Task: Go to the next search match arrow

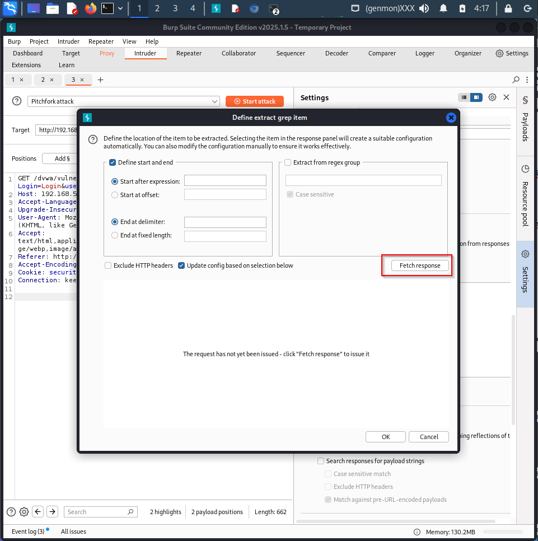Action: coord(52,511)
